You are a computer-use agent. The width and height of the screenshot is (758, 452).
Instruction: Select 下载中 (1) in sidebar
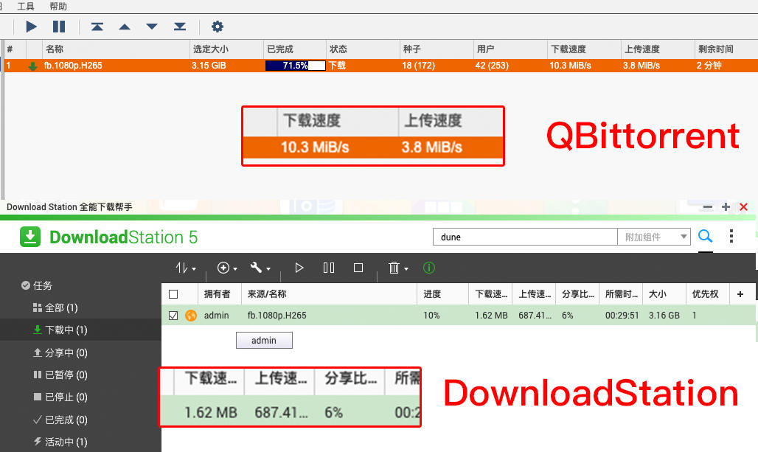(60, 330)
